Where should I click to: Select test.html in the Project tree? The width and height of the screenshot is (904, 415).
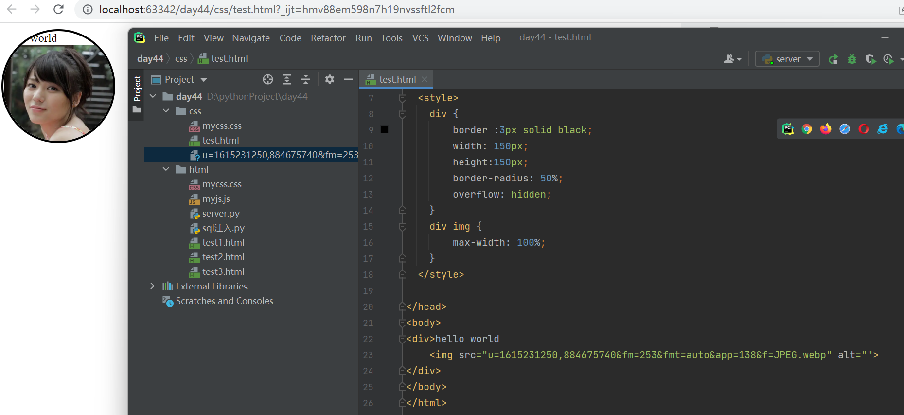pyautogui.click(x=214, y=141)
